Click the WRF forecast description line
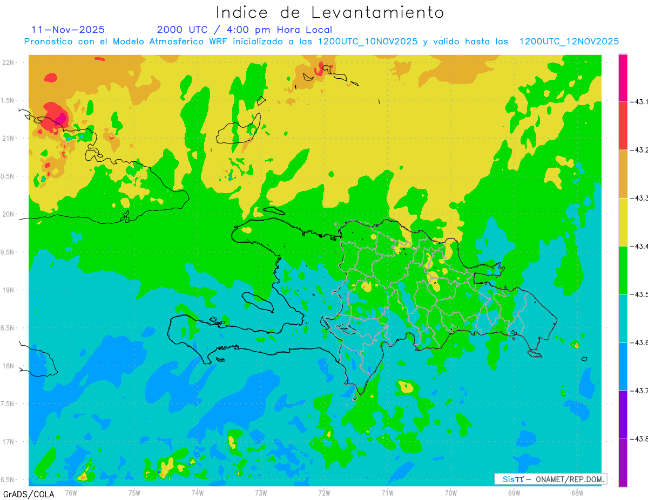This screenshot has height=500, width=648. (321, 42)
